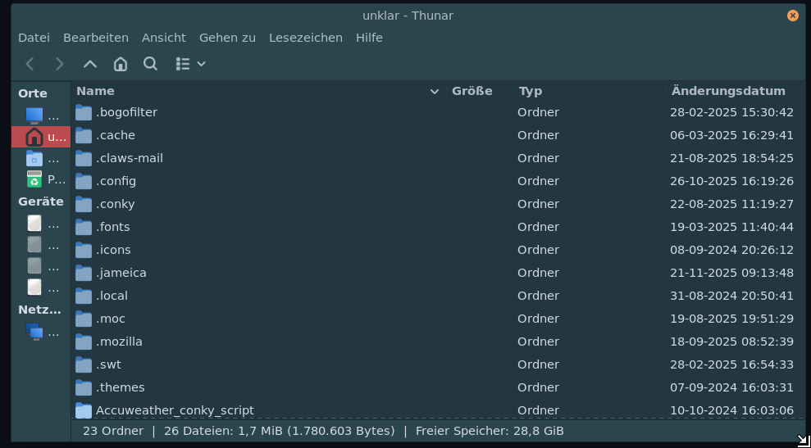Click Ordner type cell in .icons row
The height and width of the screenshot is (448, 811).
539,250
